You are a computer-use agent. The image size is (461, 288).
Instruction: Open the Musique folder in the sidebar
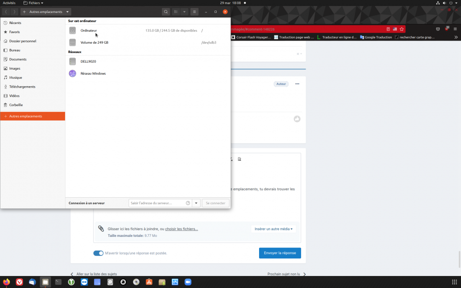[x=33, y=77]
